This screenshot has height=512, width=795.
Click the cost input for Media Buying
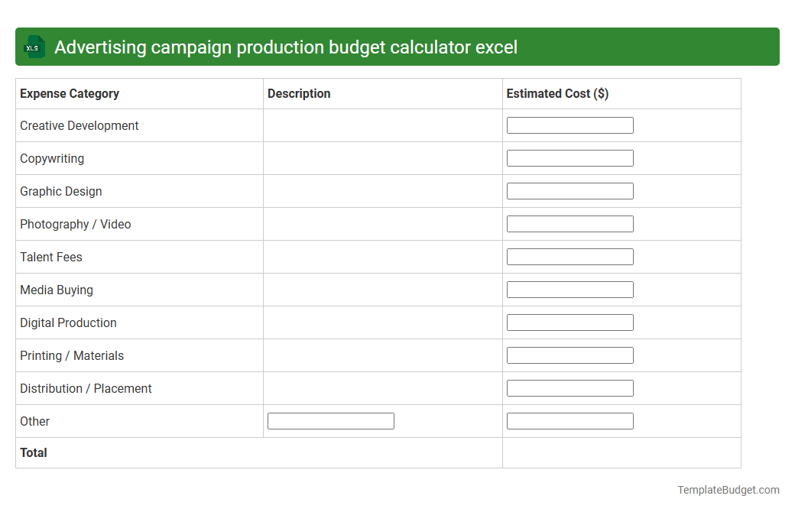[x=569, y=289]
